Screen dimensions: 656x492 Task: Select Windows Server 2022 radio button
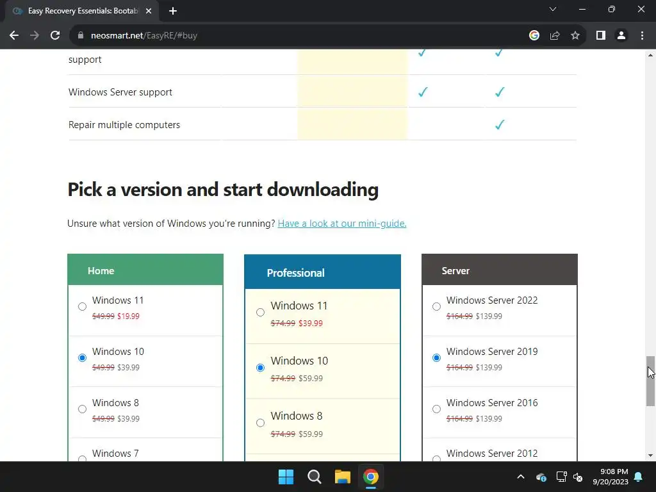436,307
